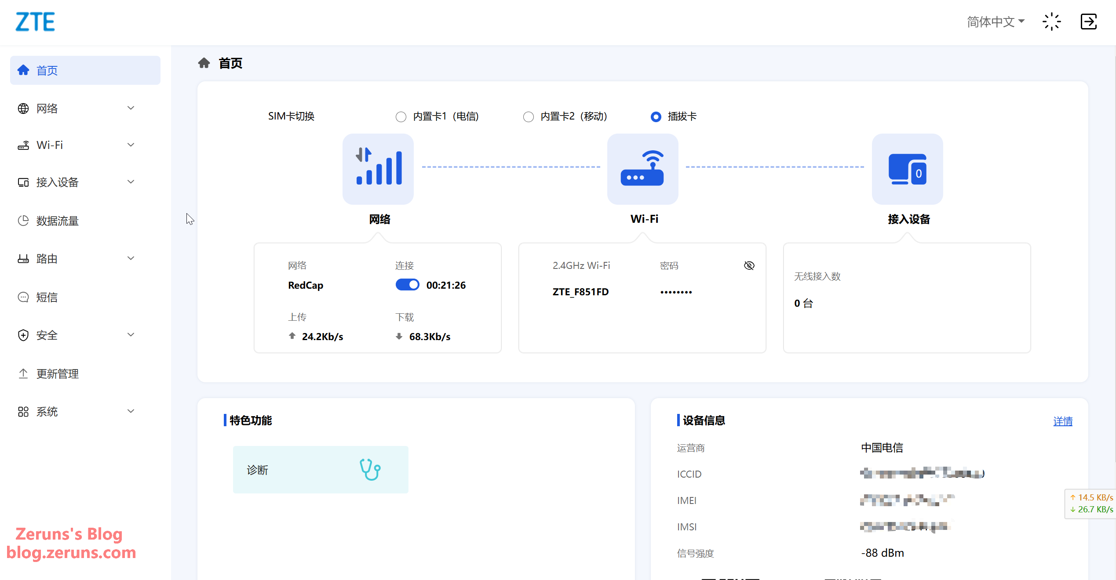
Task: Open the 简体中文 language dropdown
Action: click(x=996, y=22)
